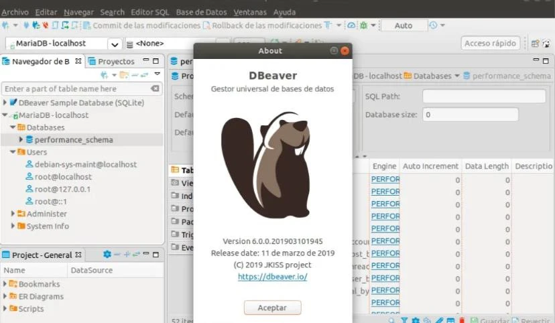Open the Navegar menu
Viewport: 555px width, 323px height.
click(x=78, y=12)
